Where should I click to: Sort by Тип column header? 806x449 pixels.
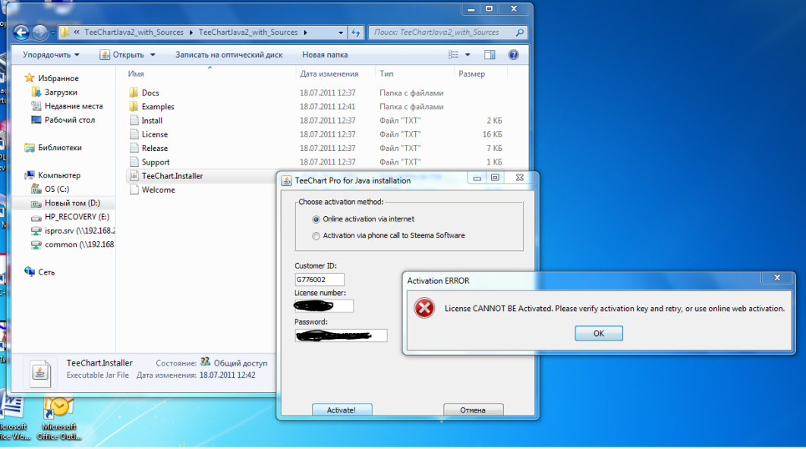tap(386, 74)
